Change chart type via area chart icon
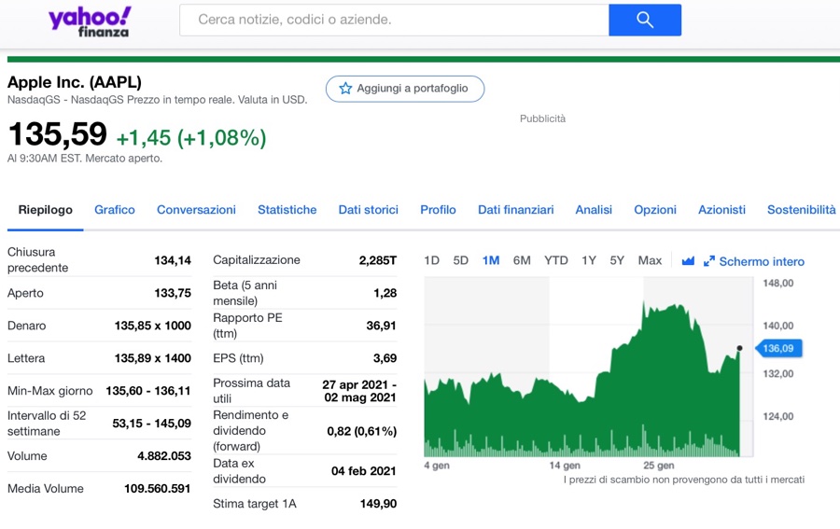The width and height of the screenshot is (840, 529). [688, 261]
